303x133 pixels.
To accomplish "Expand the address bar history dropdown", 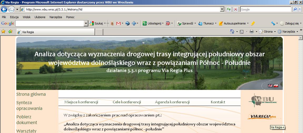I will tap(222, 9).
